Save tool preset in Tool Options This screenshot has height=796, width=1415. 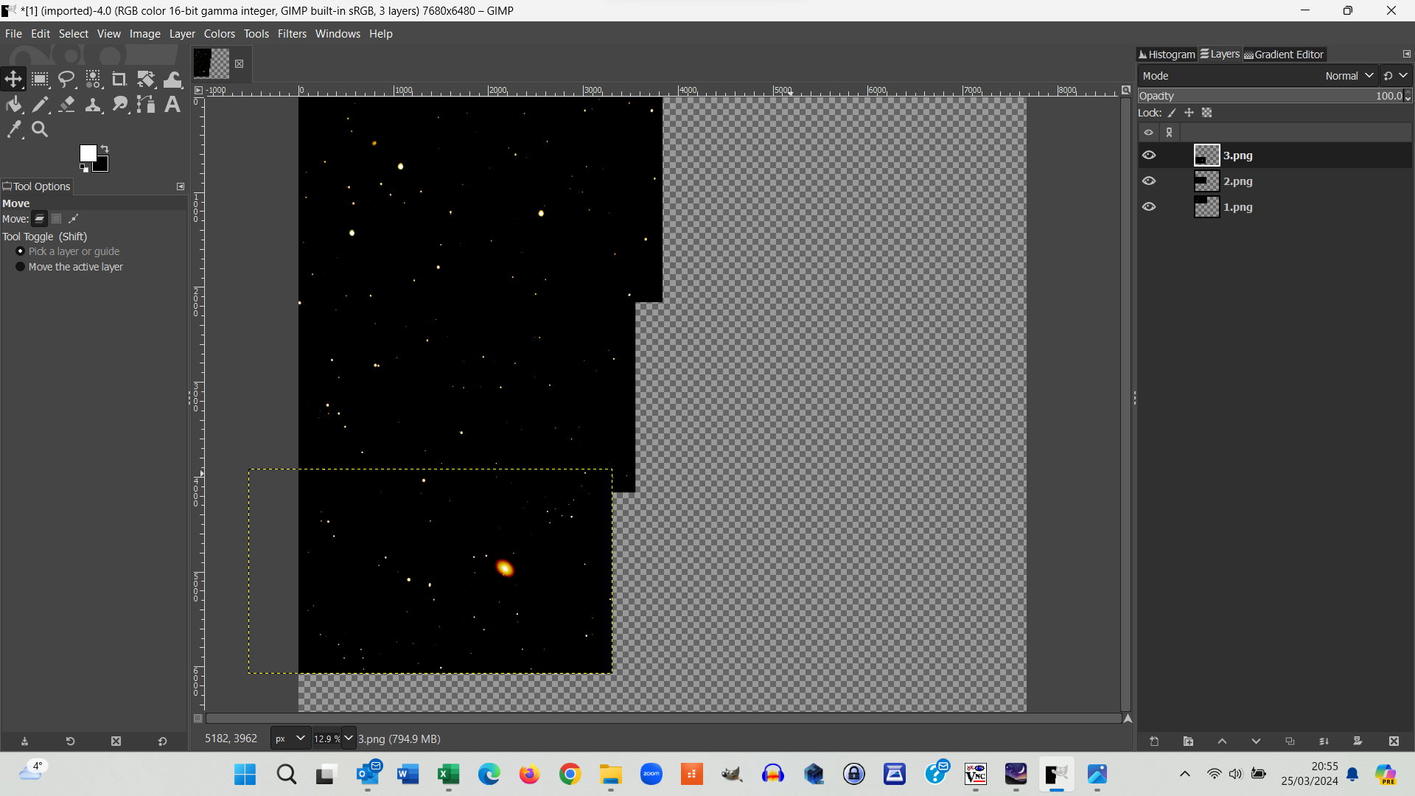click(24, 741)
